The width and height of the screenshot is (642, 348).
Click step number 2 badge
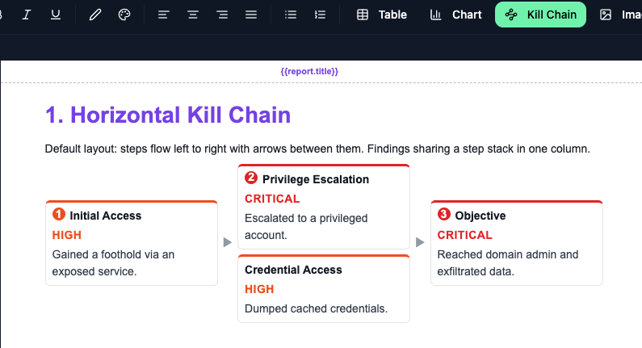[x=251, y=178]
